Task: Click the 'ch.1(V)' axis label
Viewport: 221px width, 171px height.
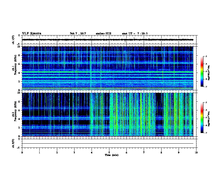Action: click(13, 40)
